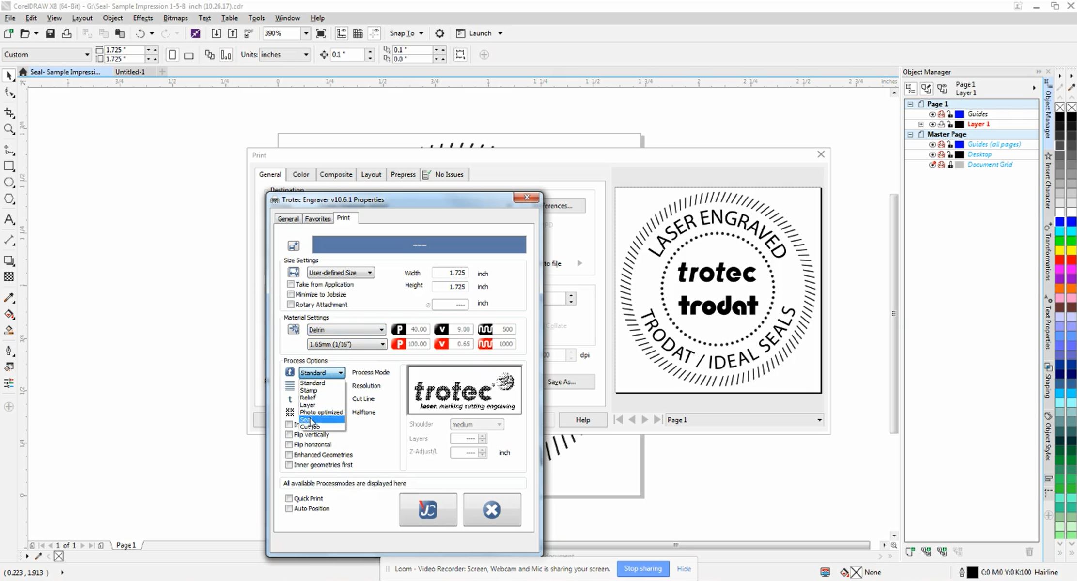
Task: Click the blue color box of Guides layer
Action: click(959, 114)
